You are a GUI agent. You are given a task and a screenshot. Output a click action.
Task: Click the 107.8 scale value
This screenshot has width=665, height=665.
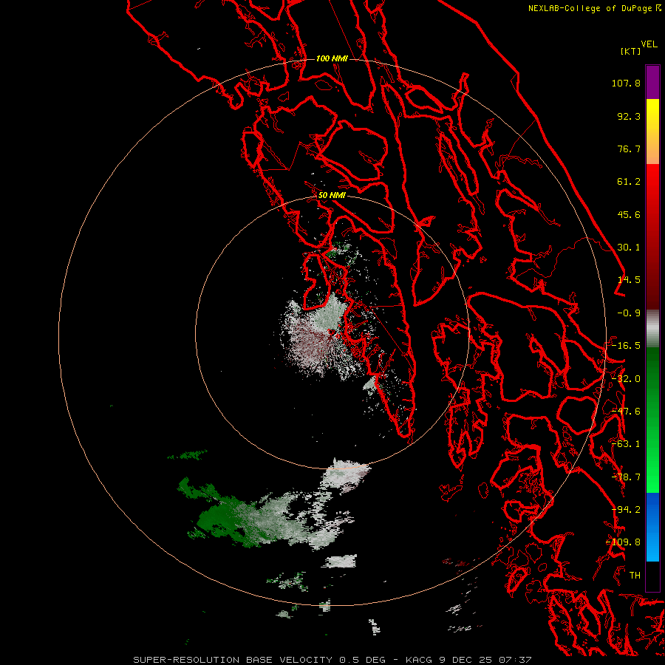[626, 83]
